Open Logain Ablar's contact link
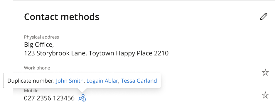The width and height of the screenshot is (280, 112). coord(102,81)
